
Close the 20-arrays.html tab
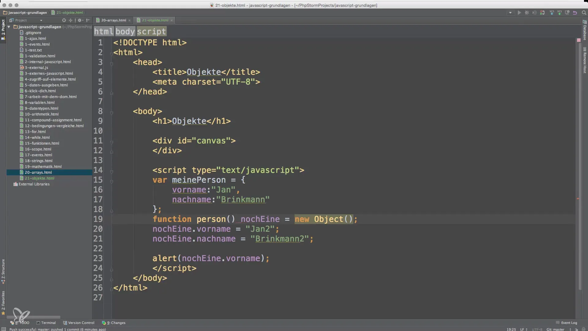click(x=129, y=21)
